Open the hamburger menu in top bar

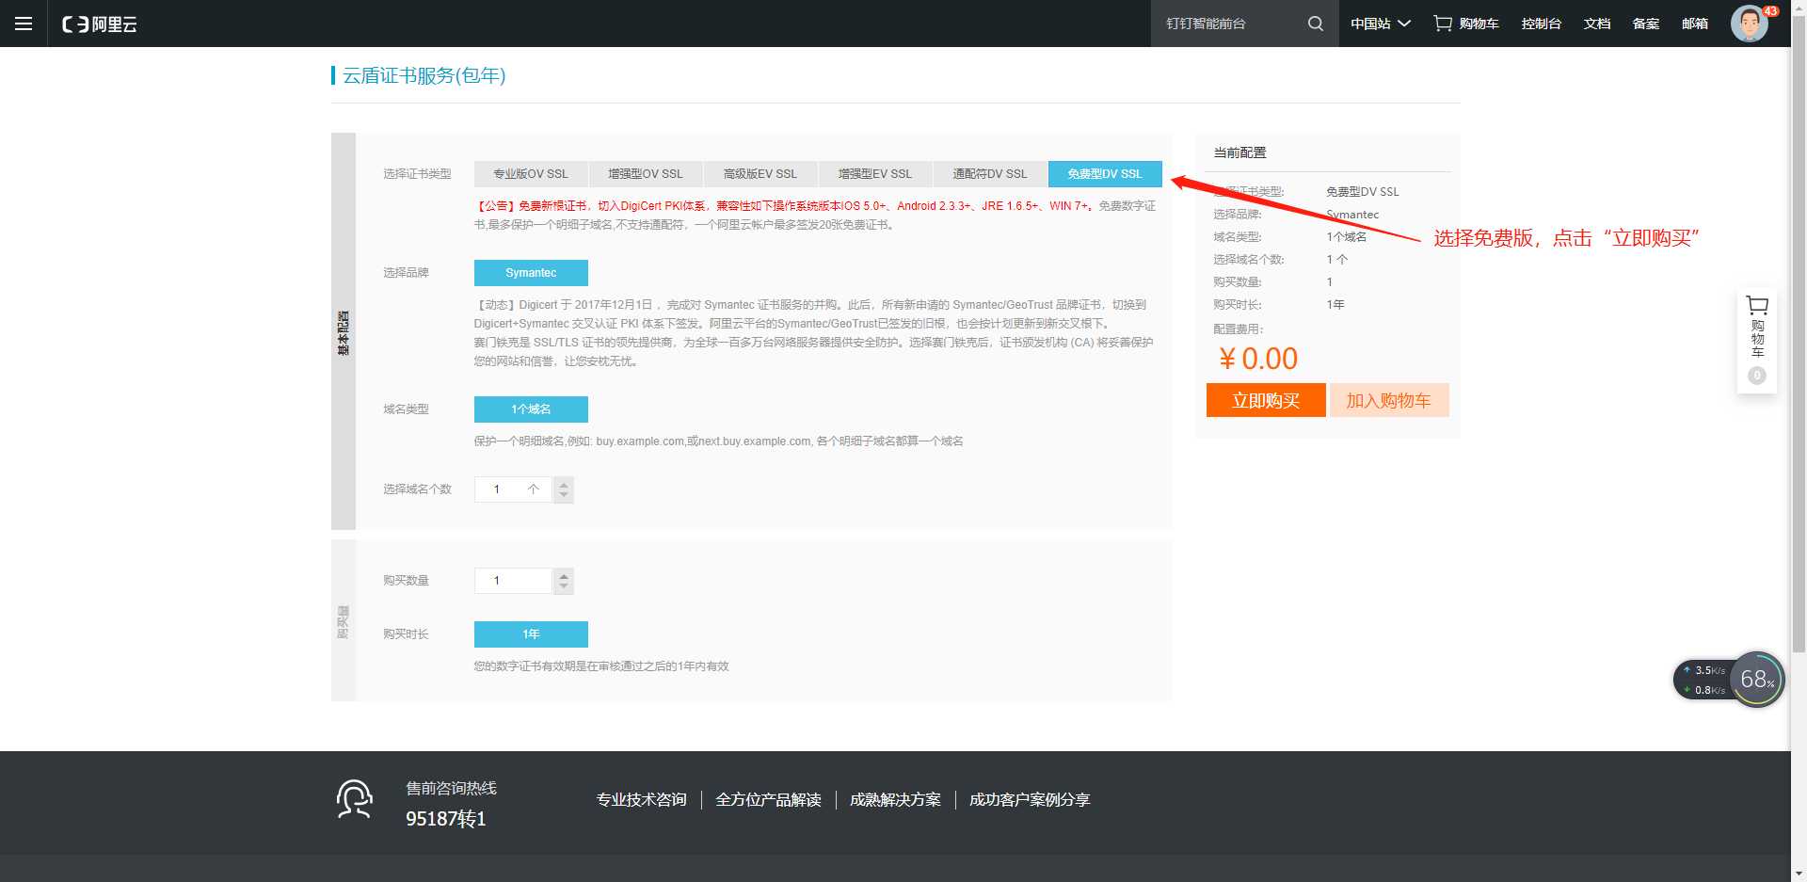pos(24,24)
